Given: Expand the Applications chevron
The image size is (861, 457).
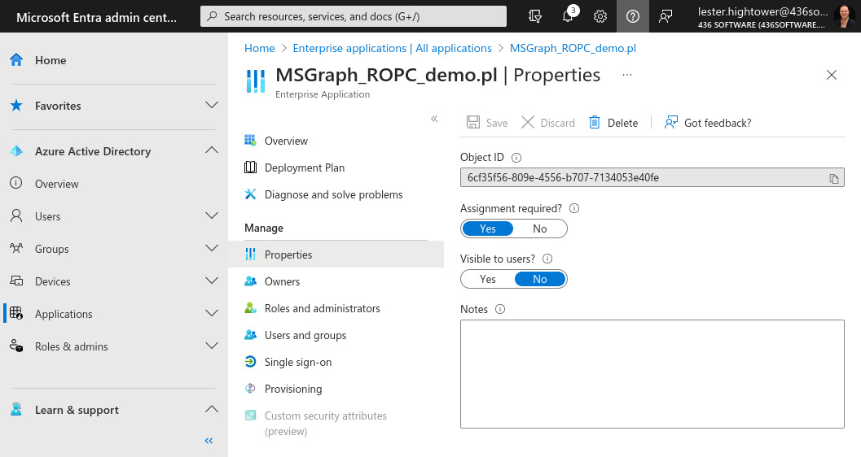Looking at the screenshot, I should point(212,313).
